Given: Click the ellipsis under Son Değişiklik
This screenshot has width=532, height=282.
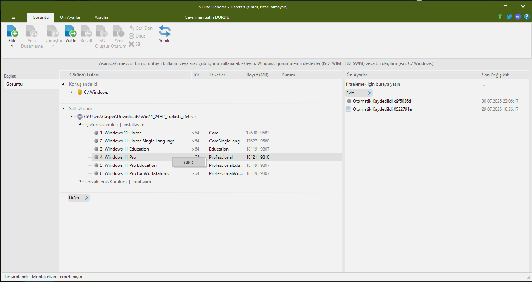Looking at the screenshot, I should coord(483,85).
